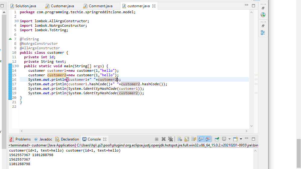Click the editor vertical scrollbar down arrow
Image resolution: width=301 pixels, height=169 pixels.
[x=251, y=126]
